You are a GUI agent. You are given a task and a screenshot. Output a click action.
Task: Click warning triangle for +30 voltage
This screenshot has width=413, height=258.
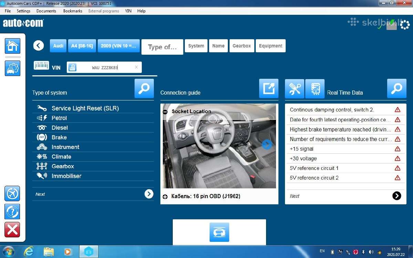(398, 159)
